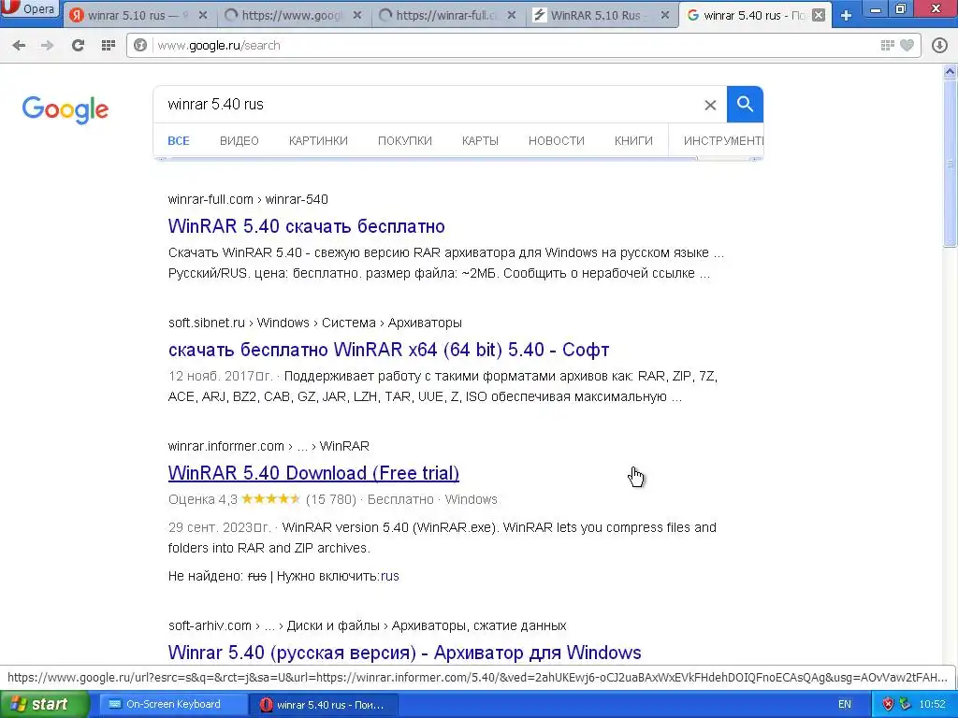
Task: Click the network tray icon near the clock
Action: pos(906,704)
